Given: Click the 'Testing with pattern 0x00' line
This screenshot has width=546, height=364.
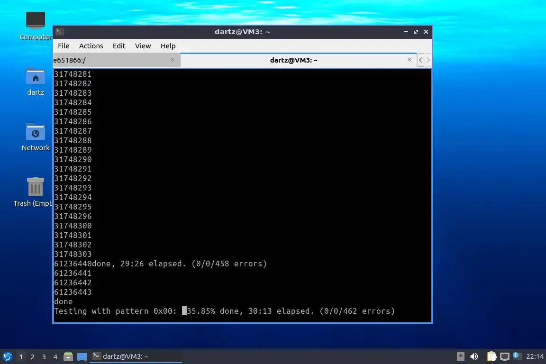Looking at the screenshot, I should coord(225,311).
